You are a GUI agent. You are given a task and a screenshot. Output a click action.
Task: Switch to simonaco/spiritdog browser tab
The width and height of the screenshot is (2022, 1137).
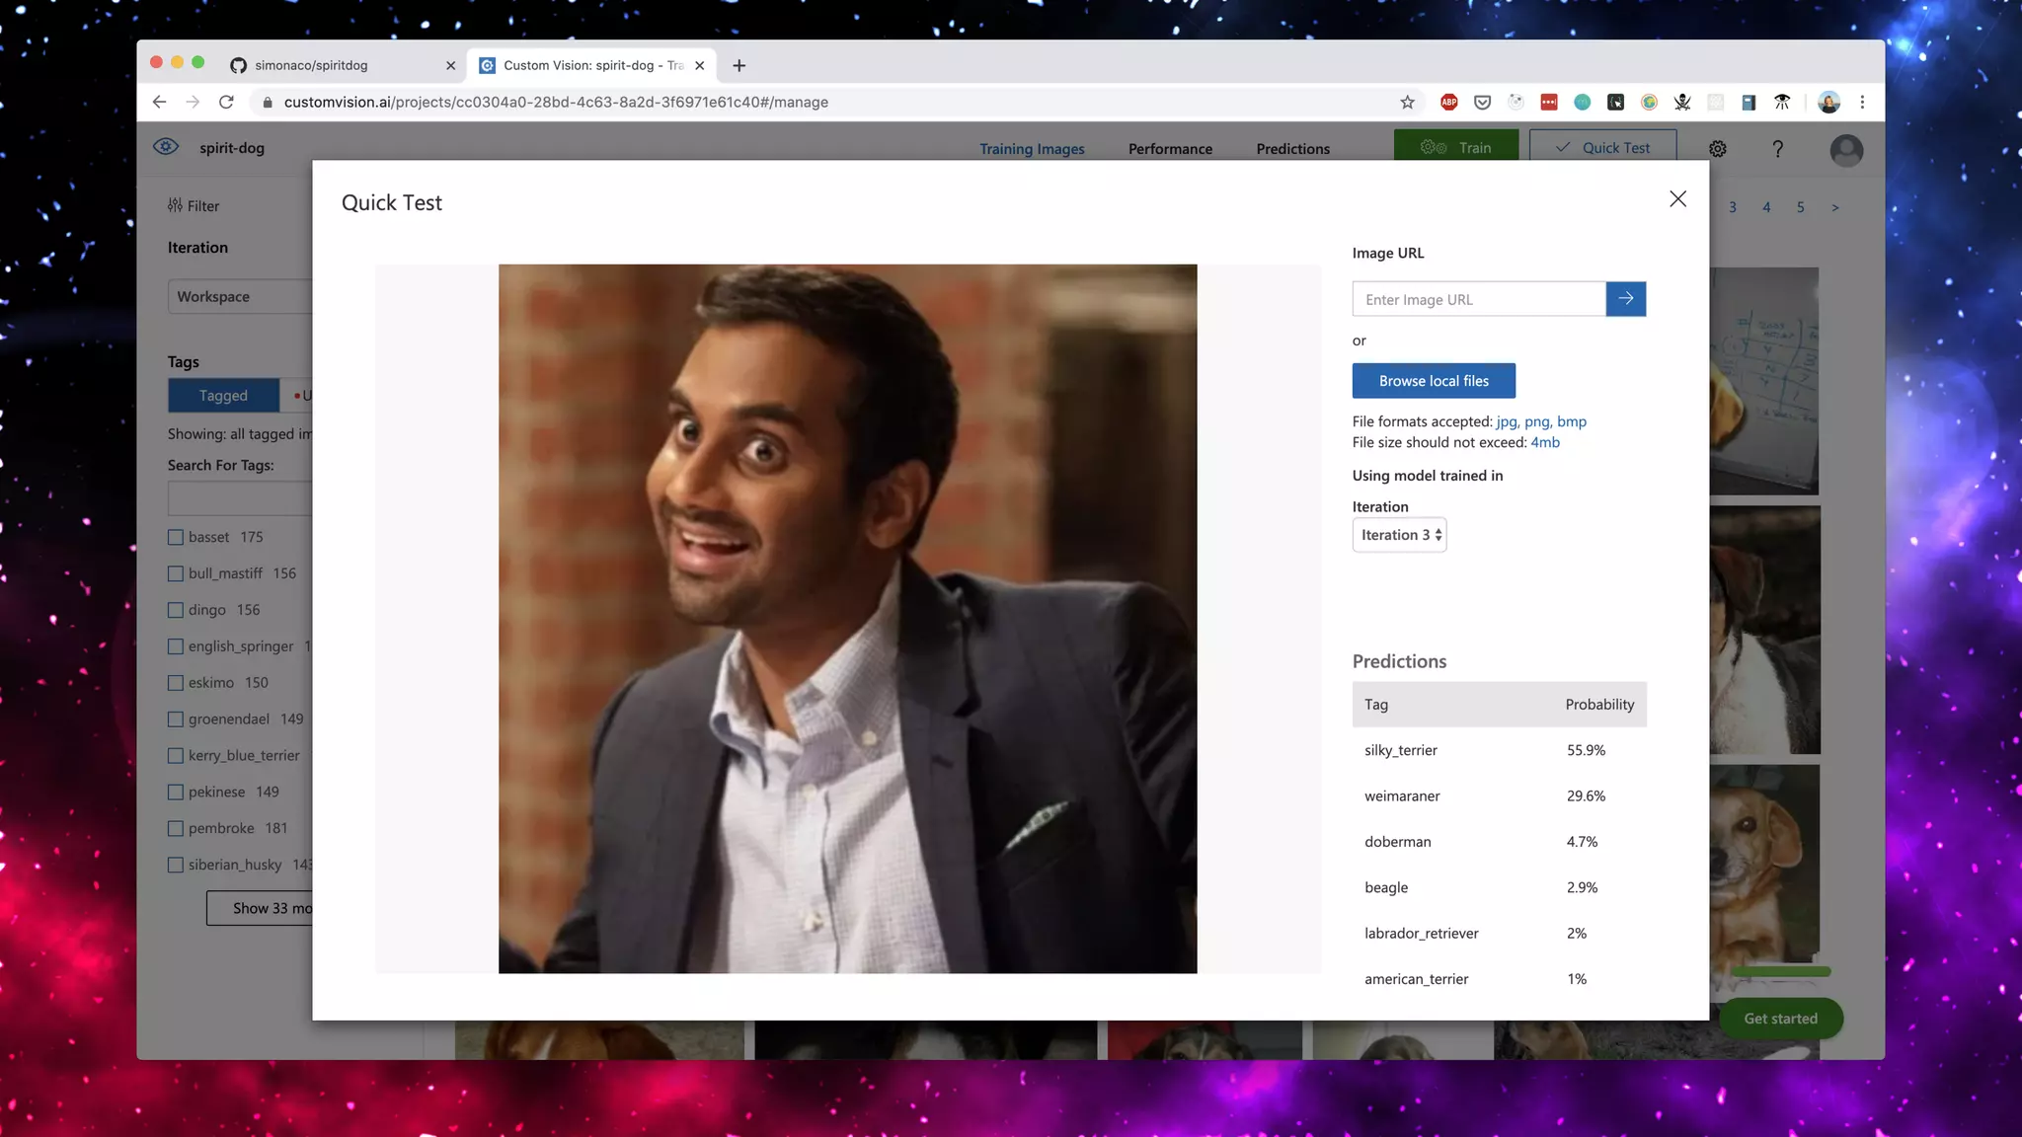(x=311, y=65)
